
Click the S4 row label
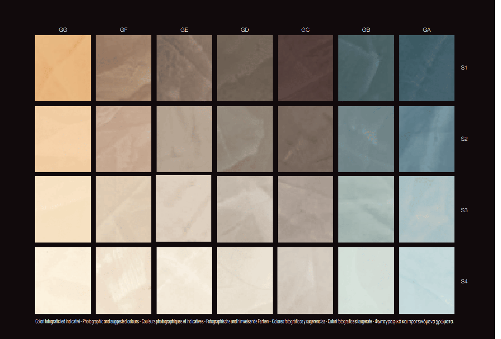point(464,282)
